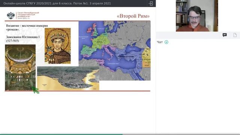Click the text "Византия – восточная империя"
This screenshot has height=135, width=240.
point(27,26)
